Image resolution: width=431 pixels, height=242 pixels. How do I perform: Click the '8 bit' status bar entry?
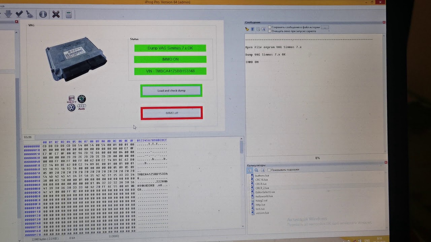[x=72, y=238]
